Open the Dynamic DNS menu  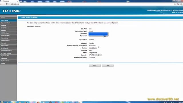tap(8, 56)
